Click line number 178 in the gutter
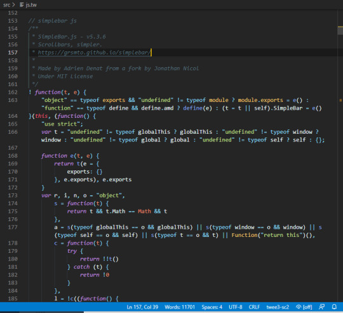Viewport: 343px width, 313px height. (x=13, y=243)
